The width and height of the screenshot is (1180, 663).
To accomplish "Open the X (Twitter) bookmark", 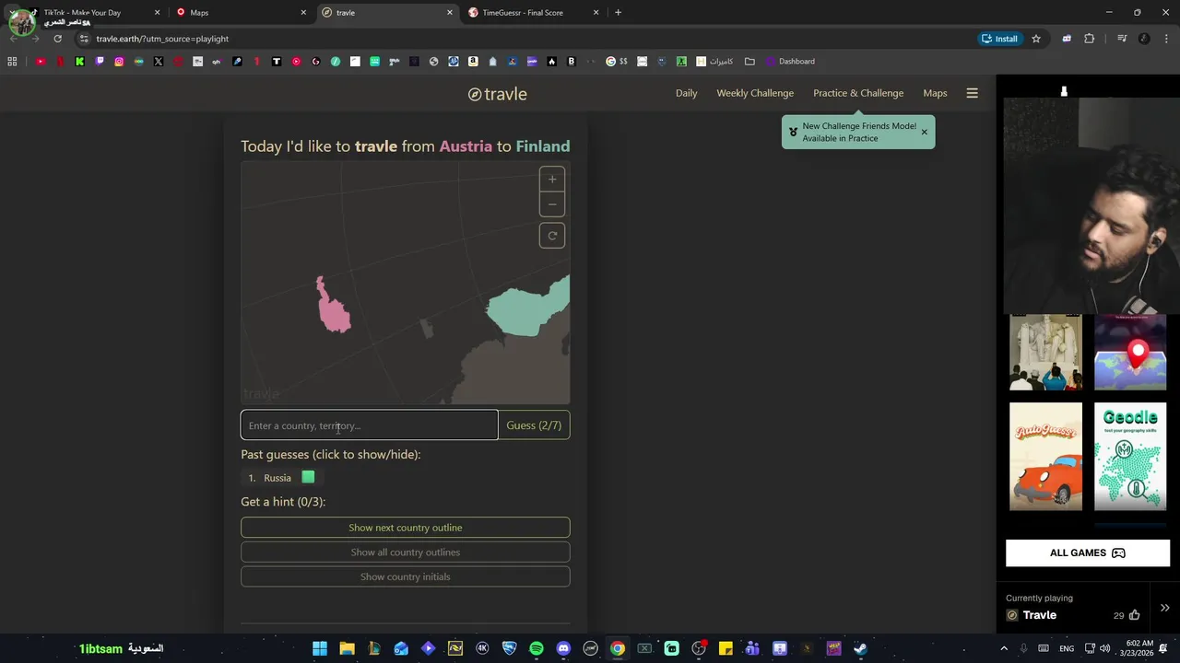I will point(159,61).
